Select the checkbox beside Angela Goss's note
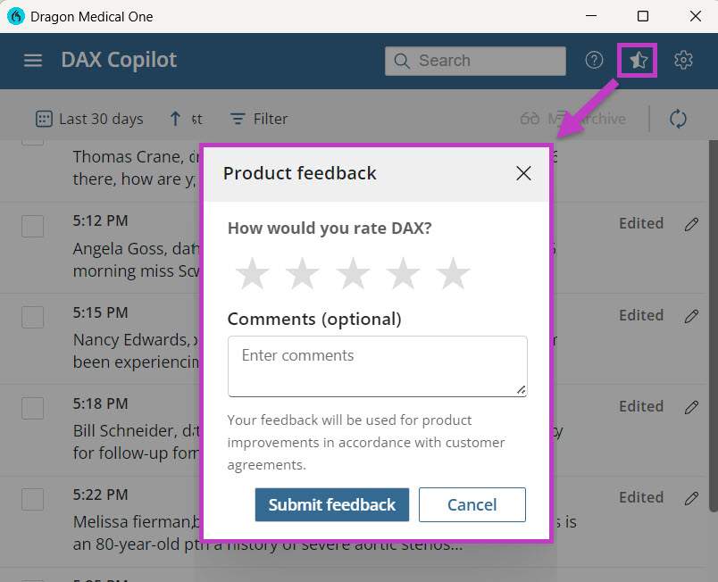Screen dimensions: 718x582 pyautogui.click(x=33, y=226)
